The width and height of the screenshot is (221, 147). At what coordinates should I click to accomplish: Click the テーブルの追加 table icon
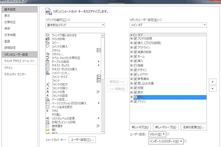pos(48,62)
